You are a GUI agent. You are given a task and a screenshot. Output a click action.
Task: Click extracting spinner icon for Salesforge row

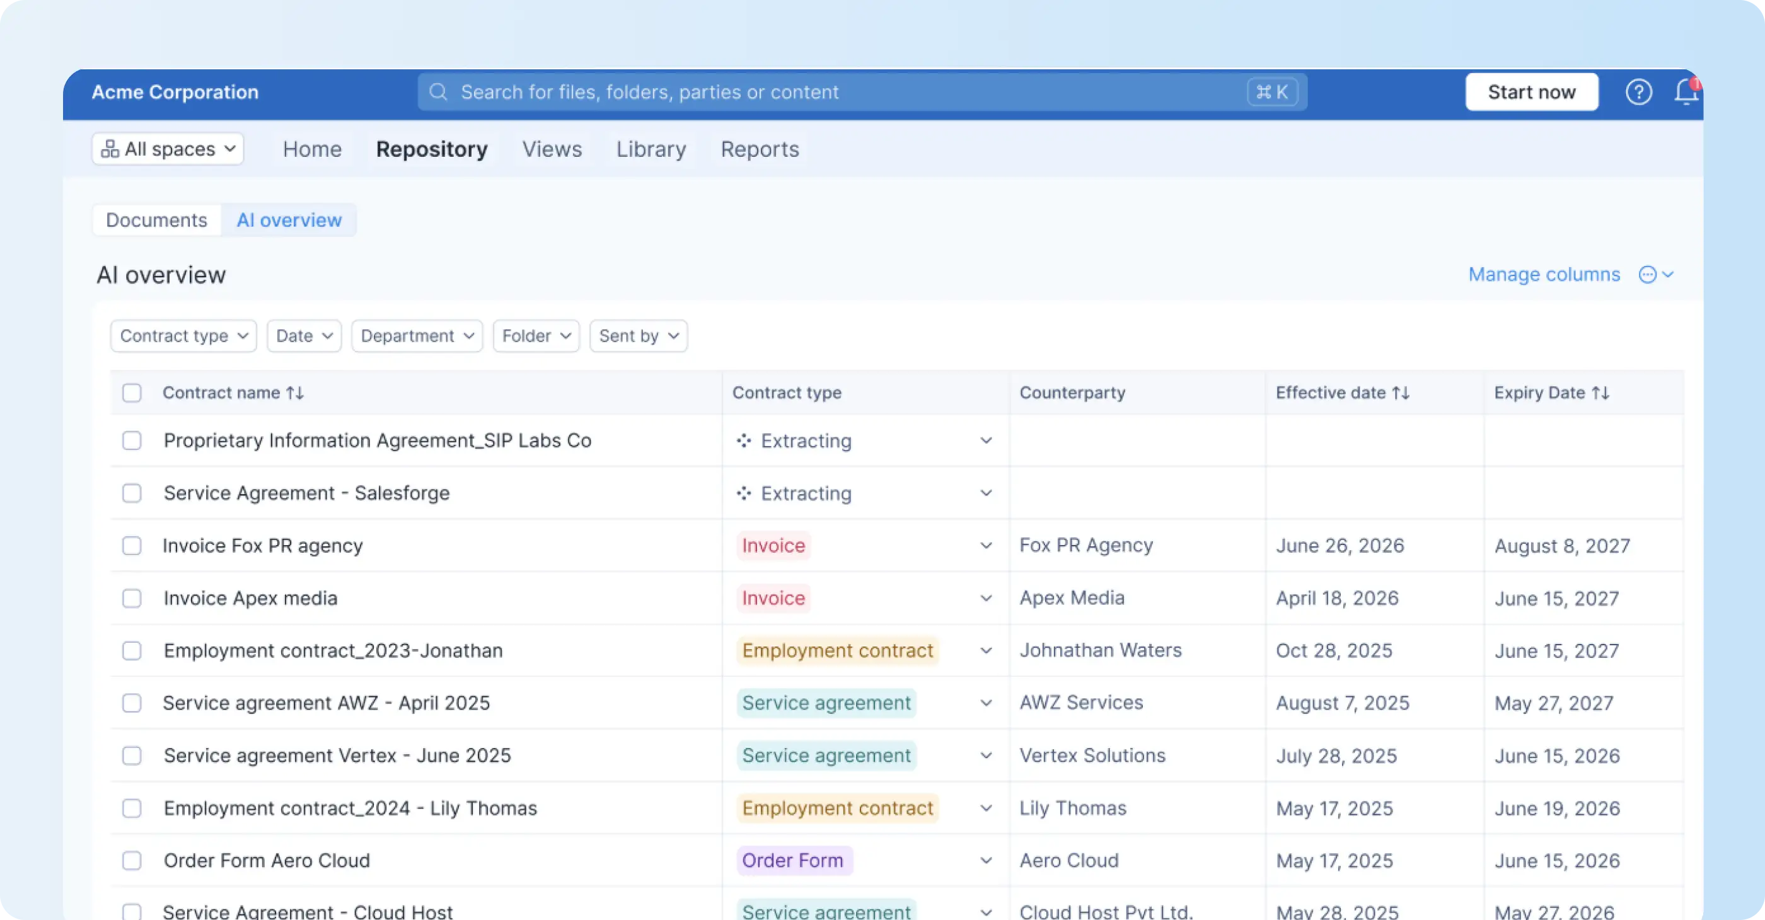coord(744,493)
